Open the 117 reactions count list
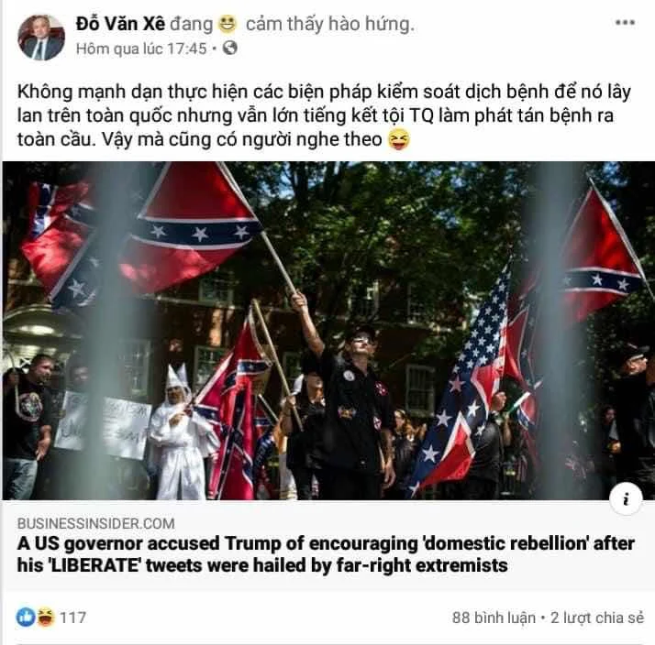Viewport: 655px width, 645px height. (73, 618)
